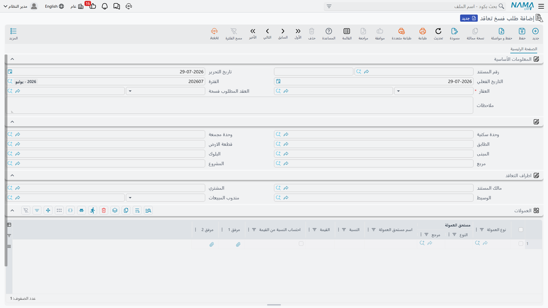Click the عام branch selector

tap(77, 6)
